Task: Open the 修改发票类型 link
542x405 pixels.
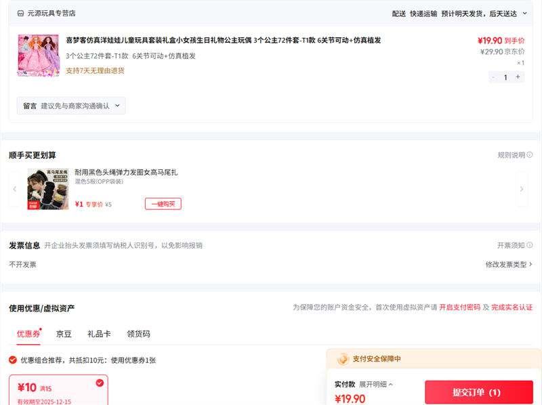Action: click(508, 265)
